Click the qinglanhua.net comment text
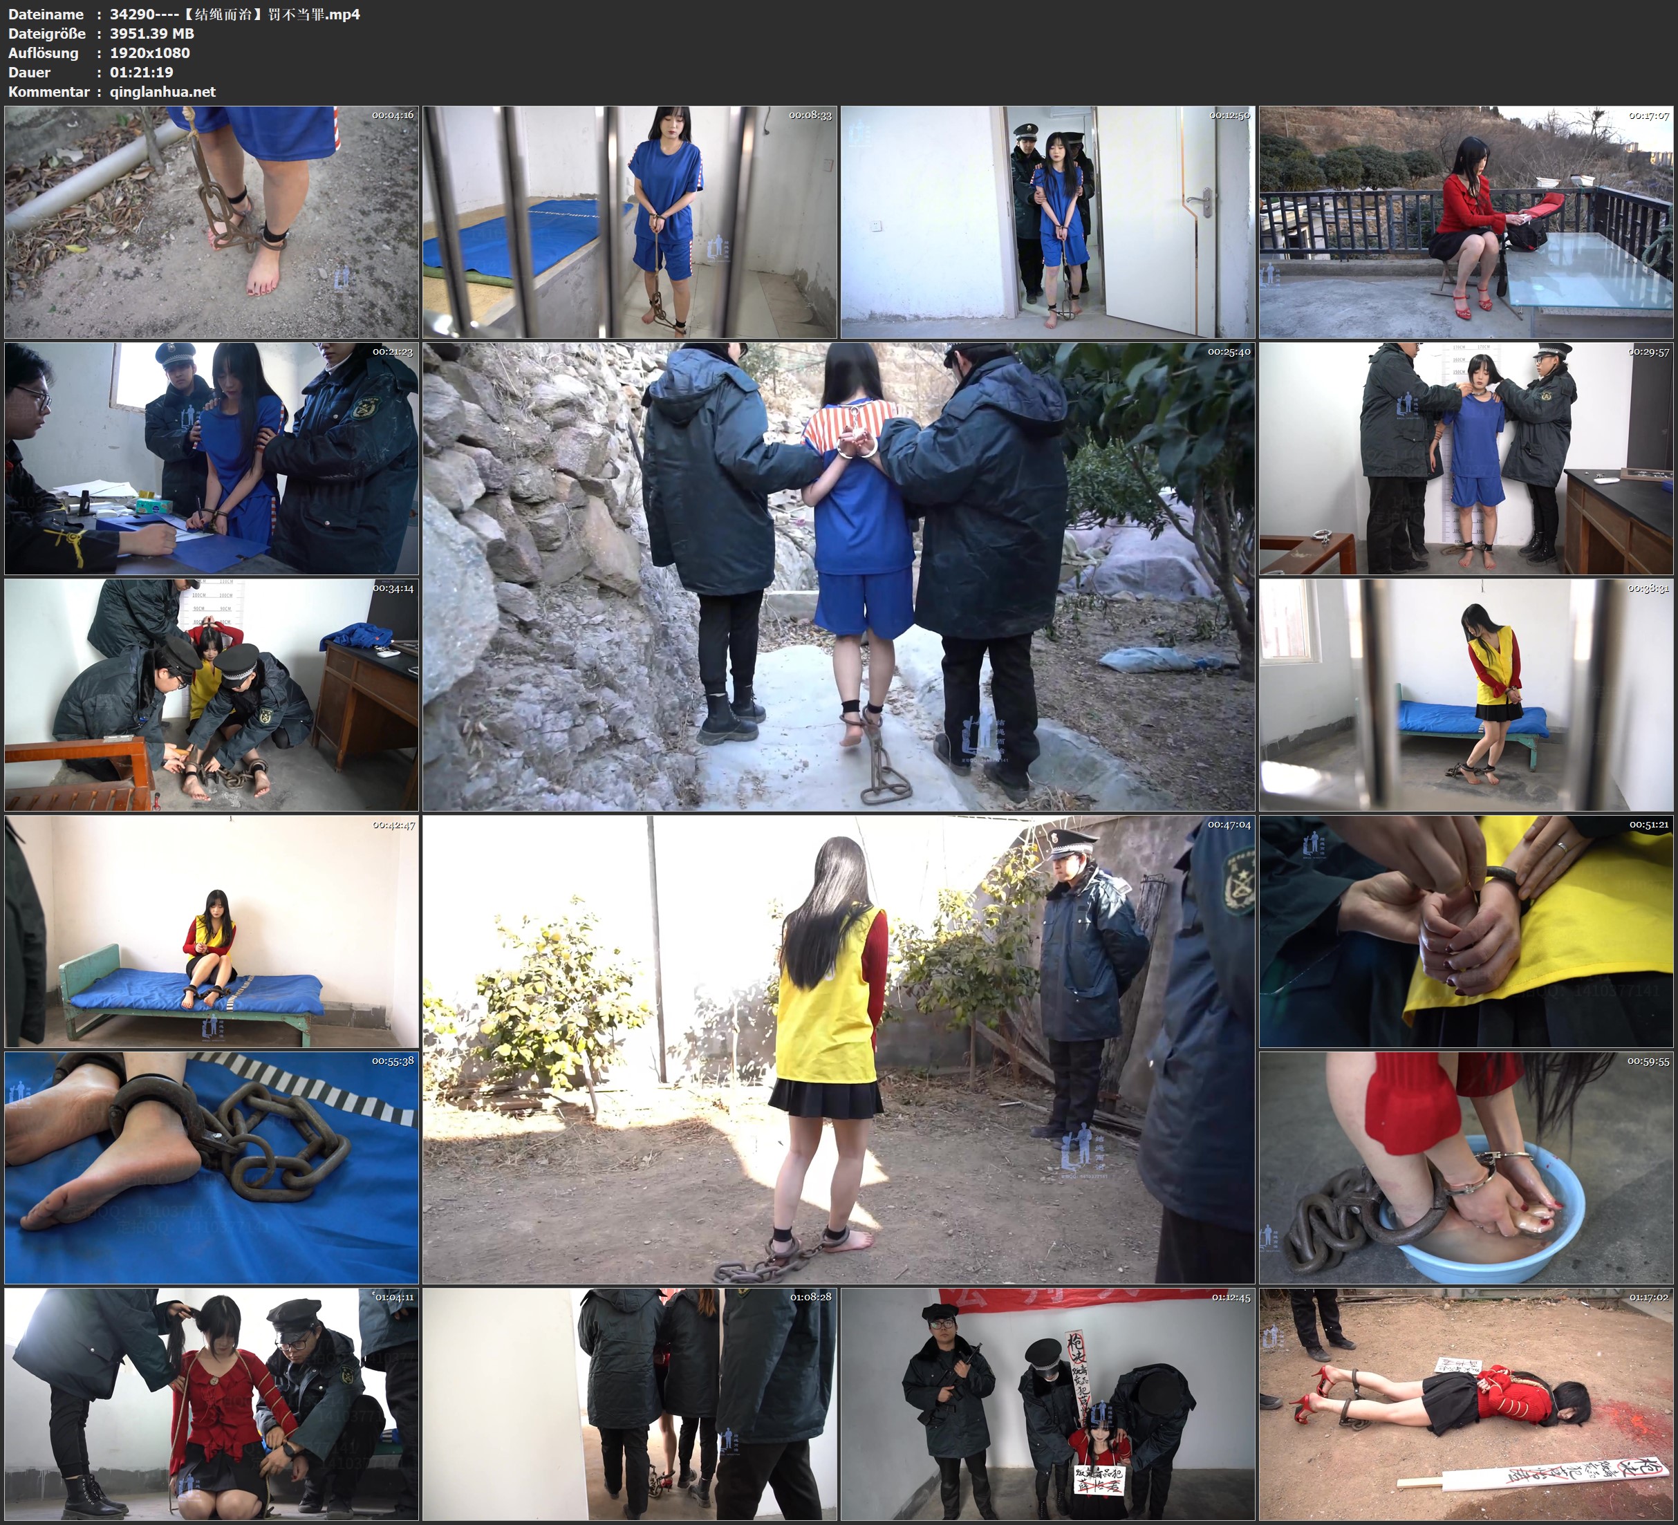 coord(162,91)
